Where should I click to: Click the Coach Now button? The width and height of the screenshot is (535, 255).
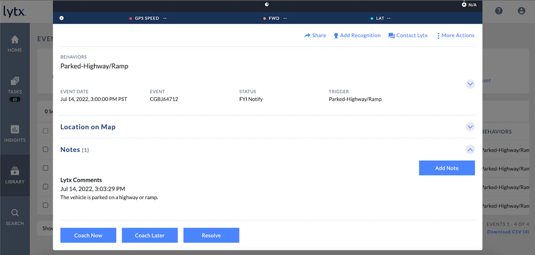click(88, 235)
